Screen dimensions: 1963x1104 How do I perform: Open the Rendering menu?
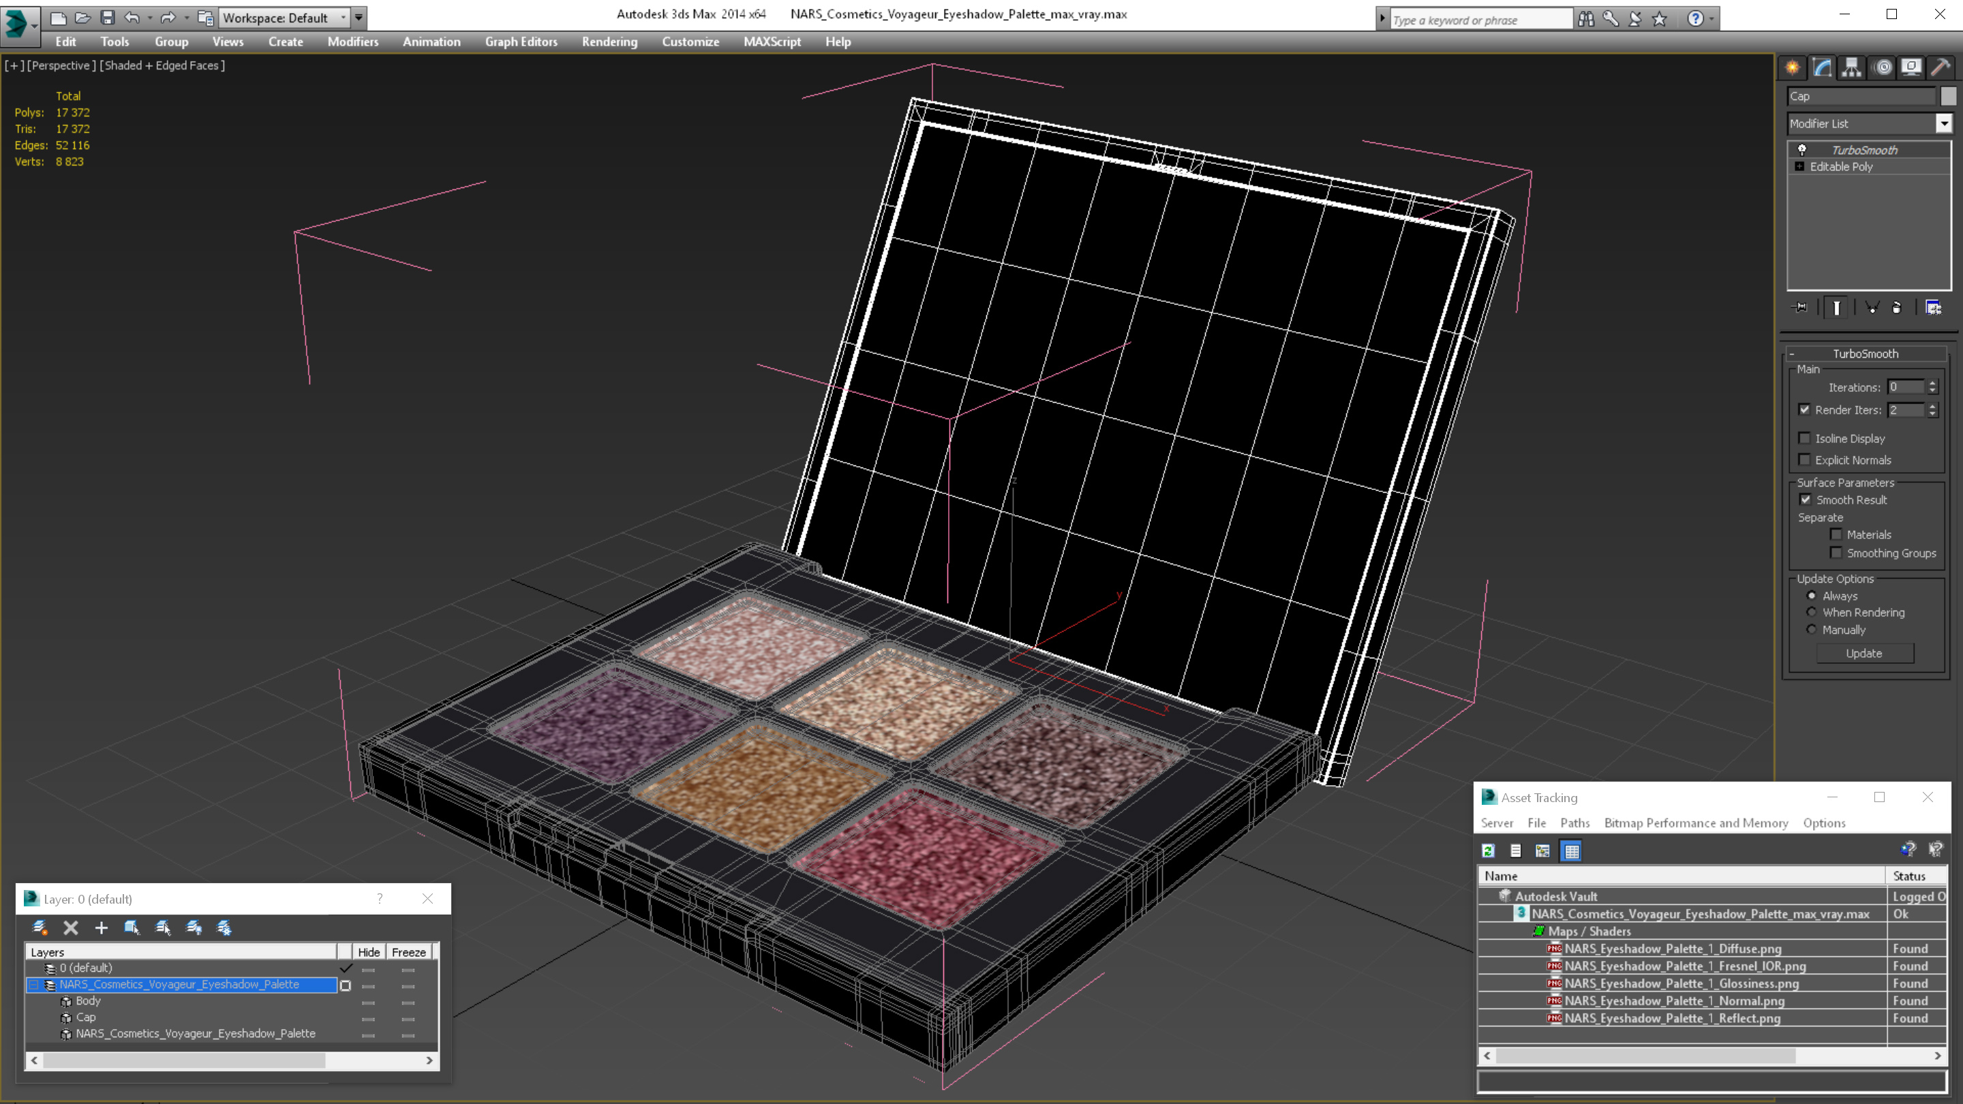pos(609,42)
